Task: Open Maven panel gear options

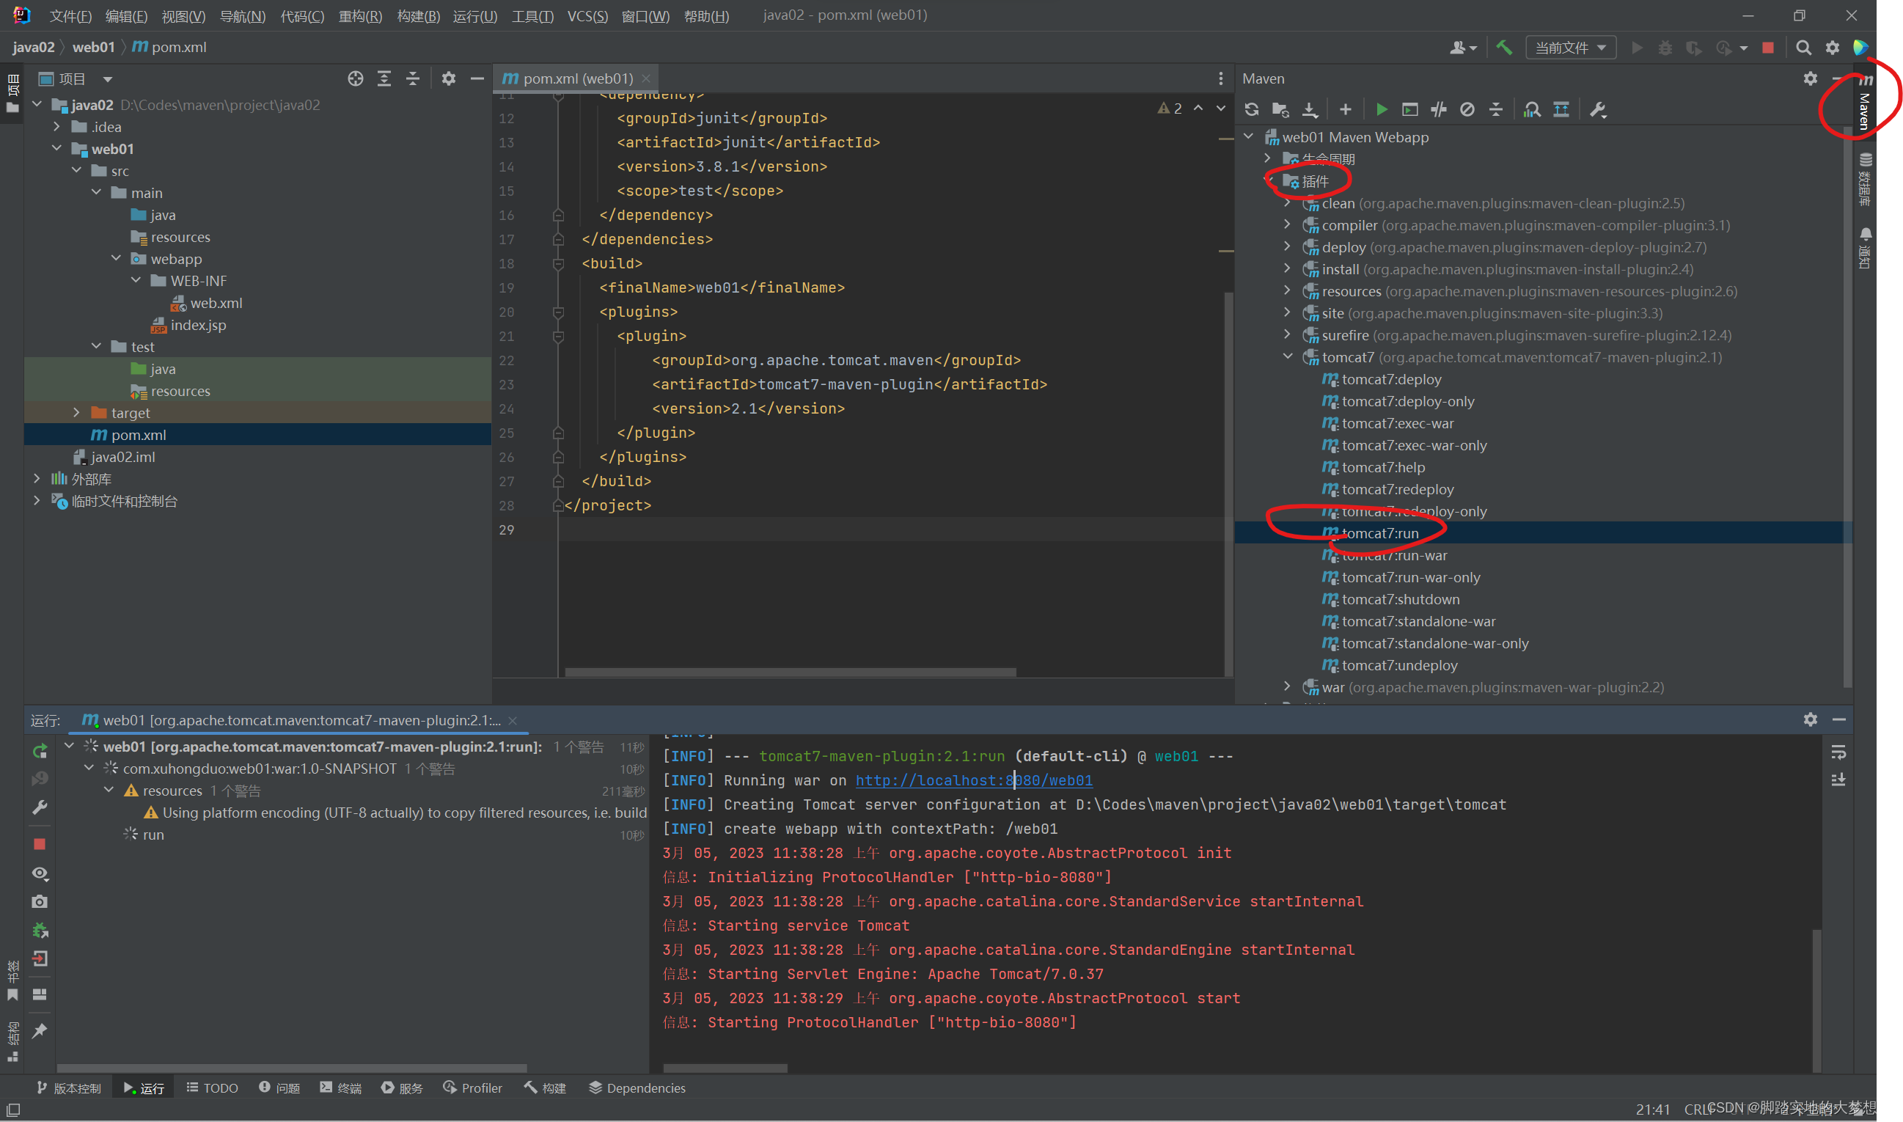Action: coord(1810,78)
